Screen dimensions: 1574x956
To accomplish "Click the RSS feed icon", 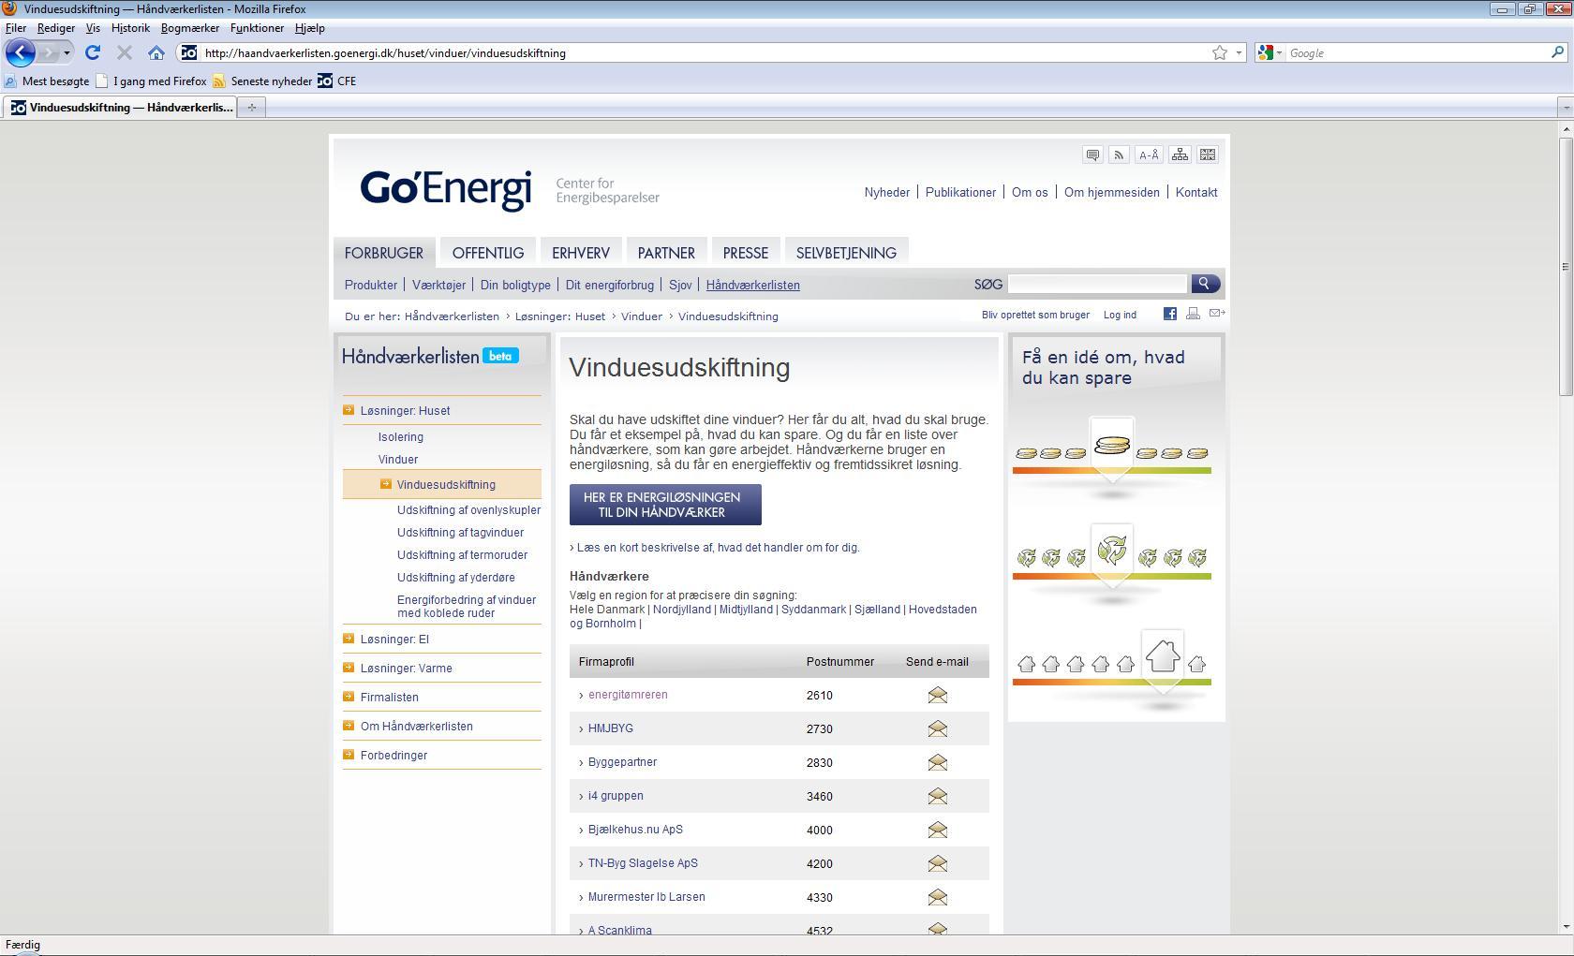I will coord(1119,155).
